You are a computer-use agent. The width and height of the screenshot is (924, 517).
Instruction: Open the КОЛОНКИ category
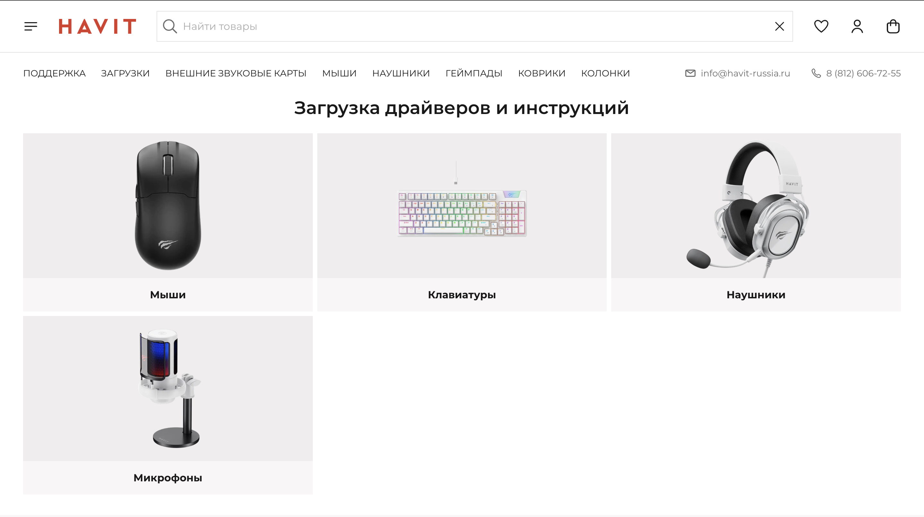click(x=605, y=73)
